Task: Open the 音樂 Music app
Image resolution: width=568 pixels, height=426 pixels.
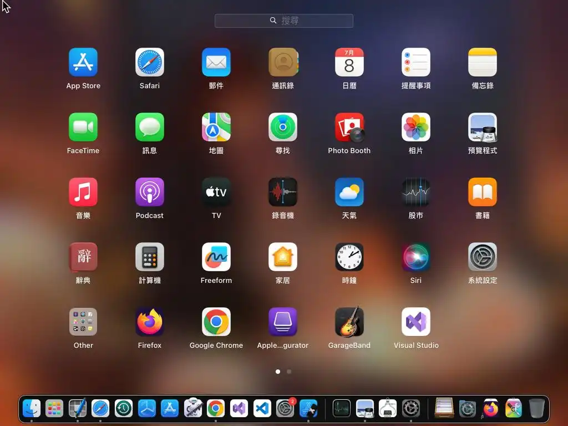Action: pyautogui.click(x=83, y=191)
